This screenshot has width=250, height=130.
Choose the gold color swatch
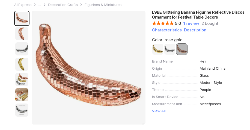[158, 49]
